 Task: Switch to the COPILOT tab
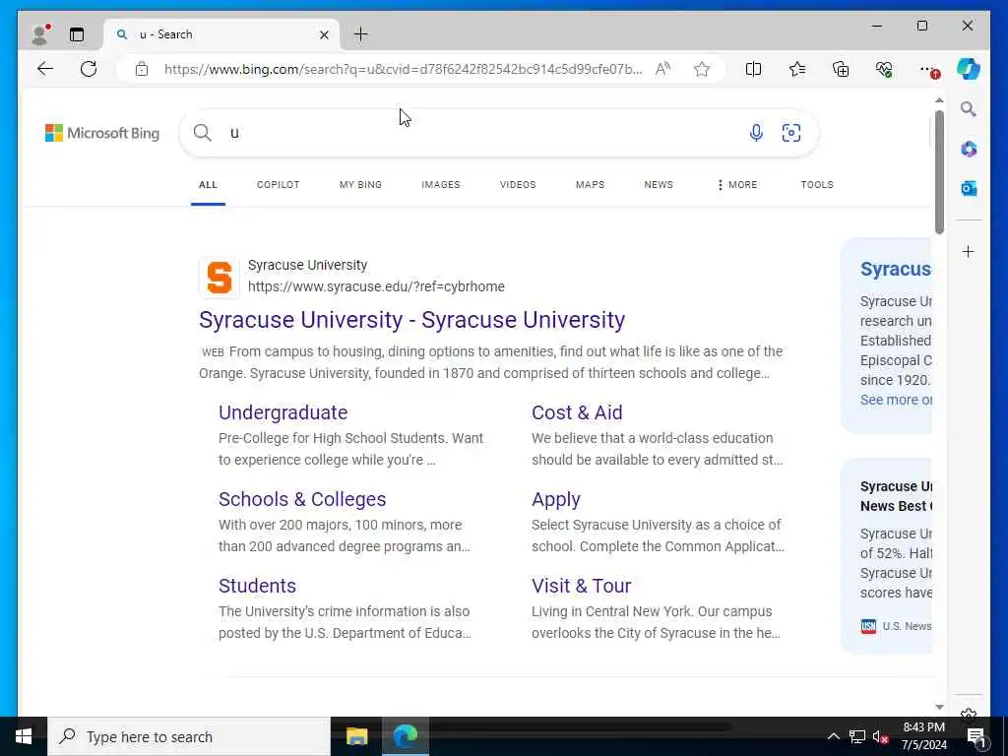click(x=279, y=184)
